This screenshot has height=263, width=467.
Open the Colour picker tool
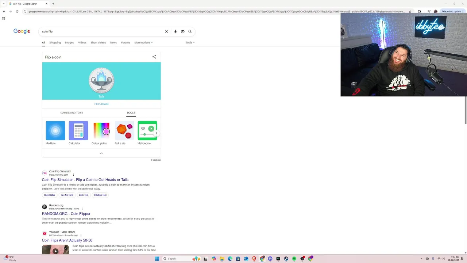[101, 133]
